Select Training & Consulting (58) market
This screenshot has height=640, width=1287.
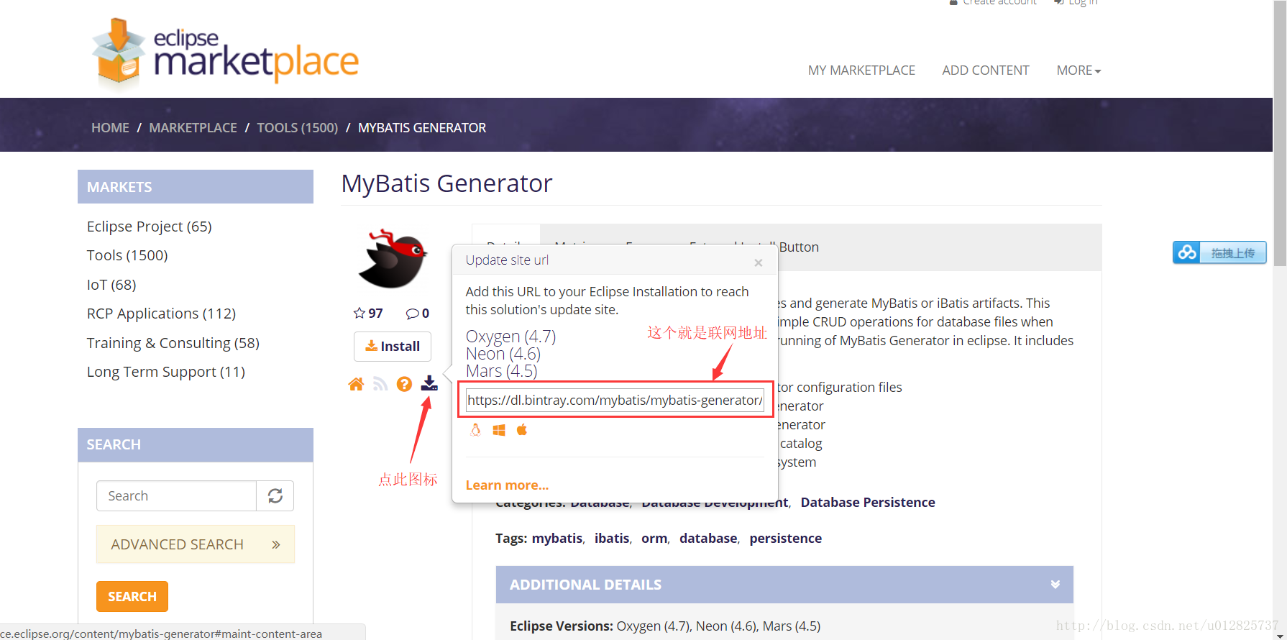click(173, 343)
